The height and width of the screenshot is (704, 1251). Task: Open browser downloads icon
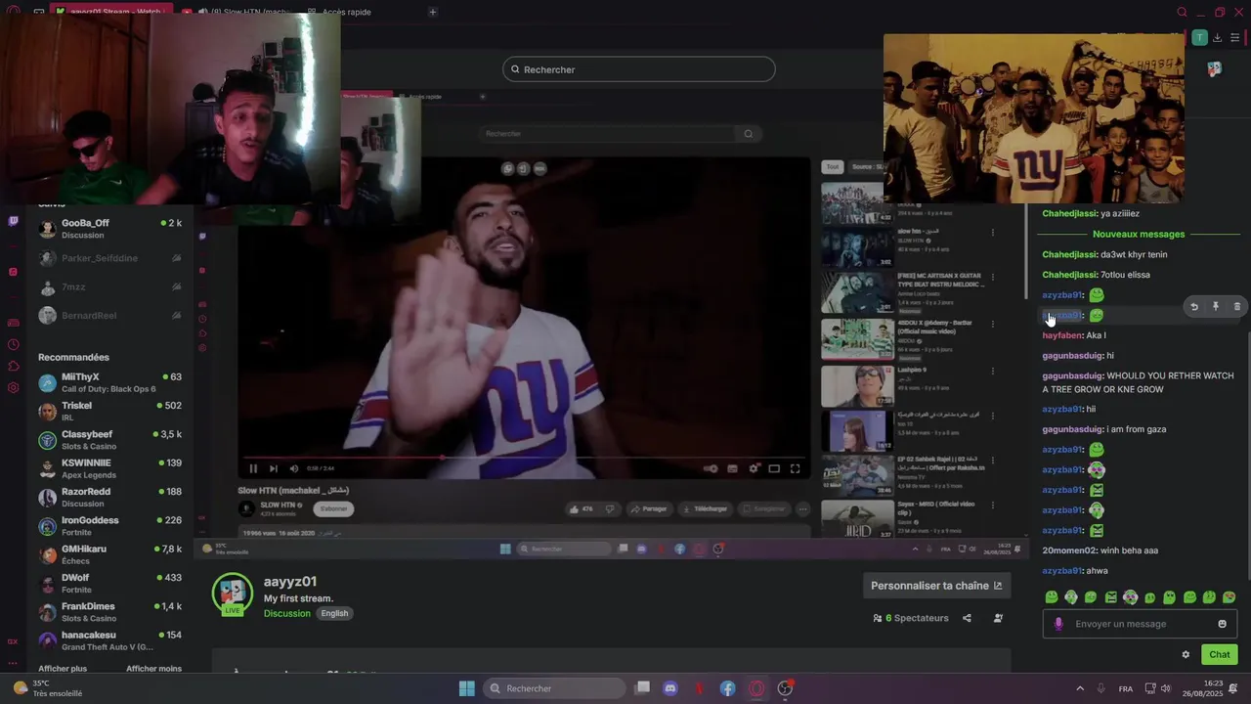pos(1217,38)
